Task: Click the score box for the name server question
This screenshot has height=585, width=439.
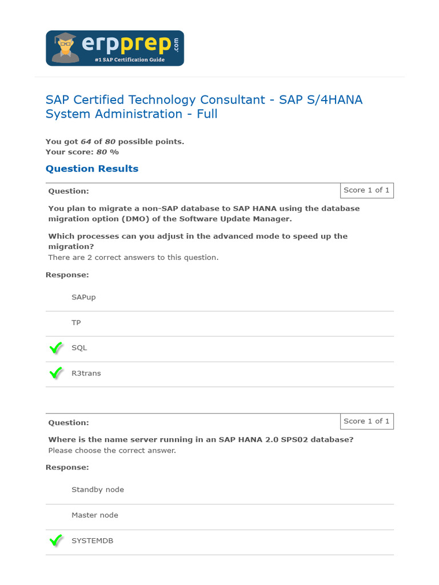Action: coord(366,422)
